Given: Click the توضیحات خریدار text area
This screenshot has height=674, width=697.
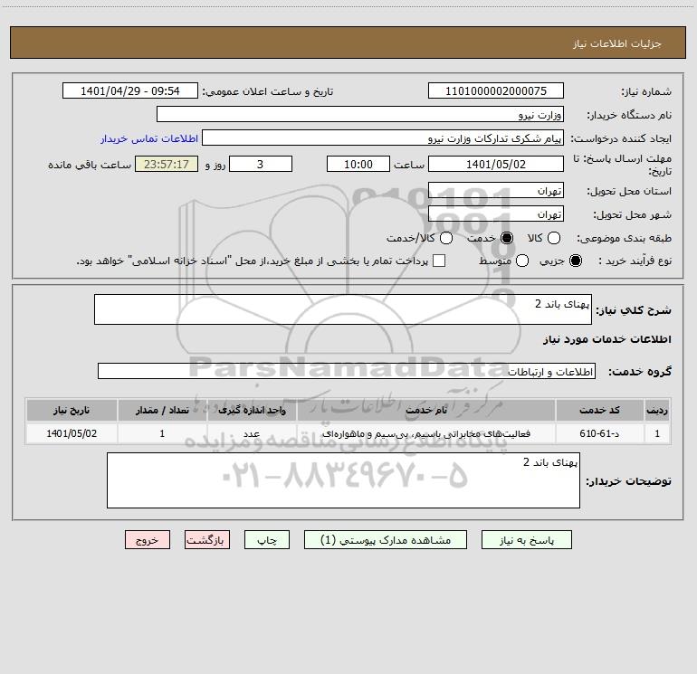Looking at the screenshot, I should point(343,480).
